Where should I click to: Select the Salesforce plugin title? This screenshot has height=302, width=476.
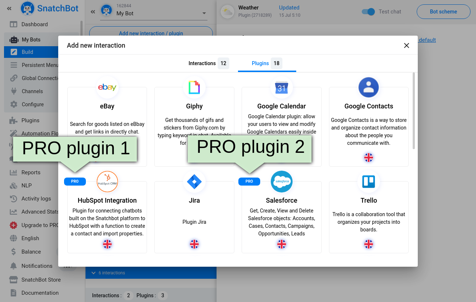pos(282,200)
